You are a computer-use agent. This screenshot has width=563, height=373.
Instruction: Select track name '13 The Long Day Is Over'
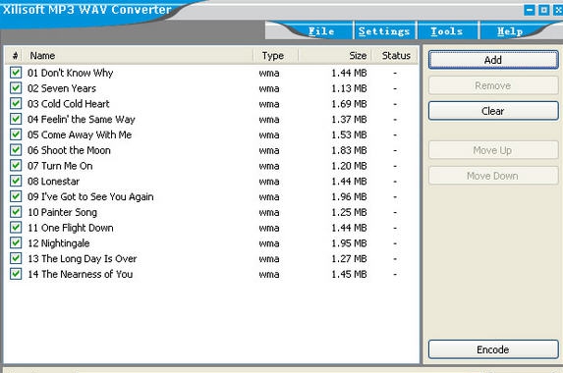click(83, 258)
